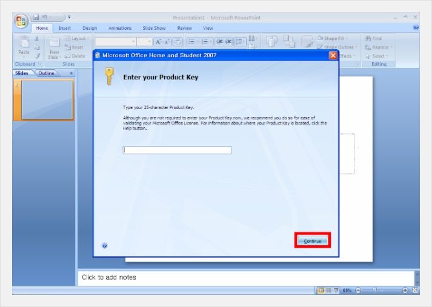Click notes pane scrollbar up arrow
Image resolution: width=432 pixels, height=307 pixels.
[417, 274]
